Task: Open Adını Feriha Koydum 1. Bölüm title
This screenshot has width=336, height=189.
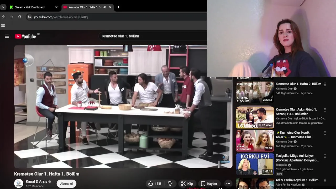Action: click(297, 180)
